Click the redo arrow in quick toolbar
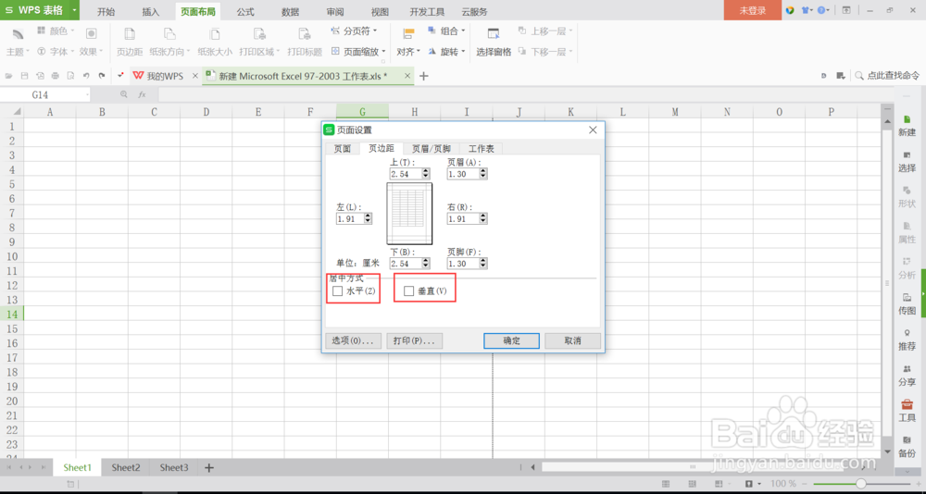926x494 pixels. [102, 76]
